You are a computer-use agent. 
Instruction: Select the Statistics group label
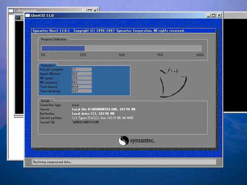pyautogui.click(x=48, y=65)
